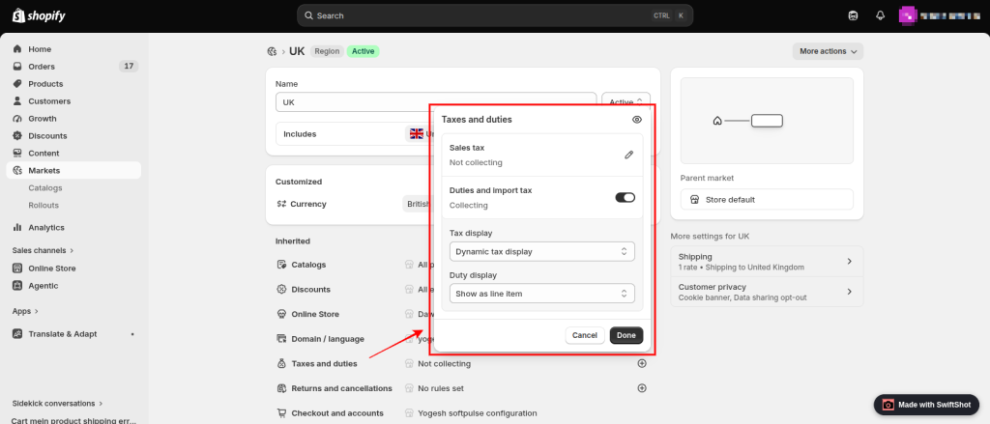Open the Tax display dropdown
The height and width of the screenshot is (424, 990).
[x=541, y=251]
